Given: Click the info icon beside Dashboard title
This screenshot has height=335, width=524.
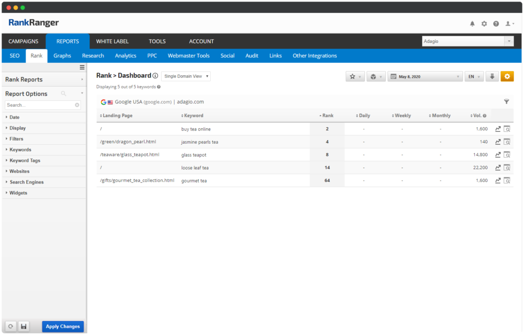Looking at the screenshot, I should click(x=156, y=76).
